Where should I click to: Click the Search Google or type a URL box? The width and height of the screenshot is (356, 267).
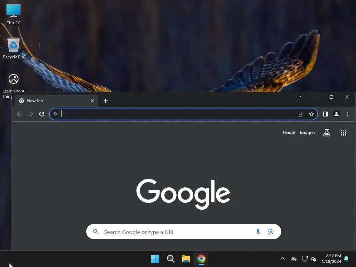tap(184, 232)
